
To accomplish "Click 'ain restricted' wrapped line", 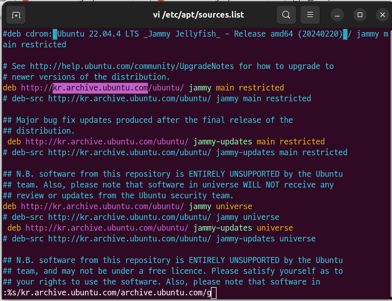I will [35, 45].
